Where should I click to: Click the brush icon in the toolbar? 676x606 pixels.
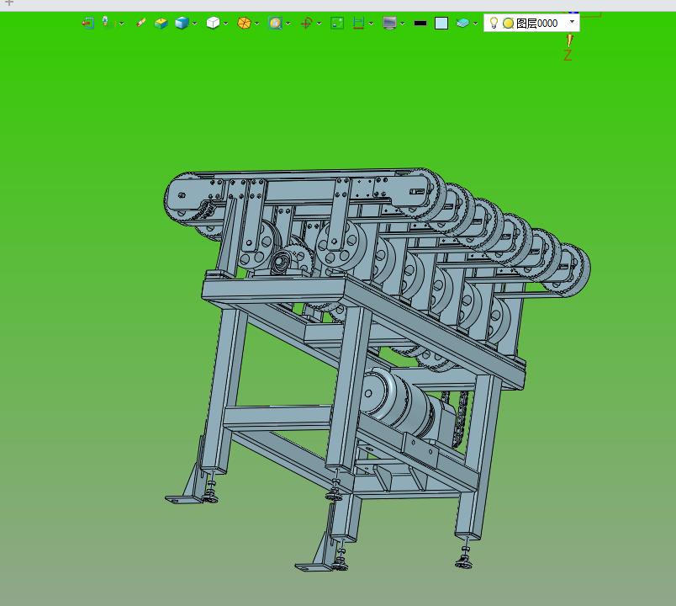(x=140, y=23)
